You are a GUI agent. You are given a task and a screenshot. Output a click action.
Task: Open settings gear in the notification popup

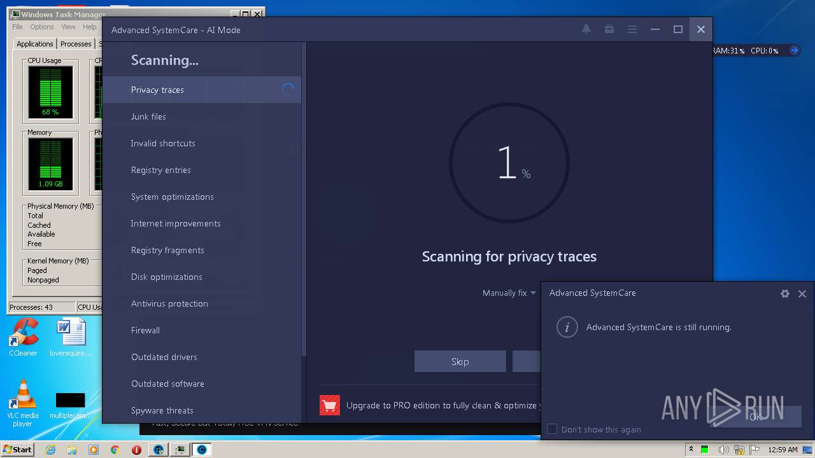pyautogui.click(x=785, y=293)
